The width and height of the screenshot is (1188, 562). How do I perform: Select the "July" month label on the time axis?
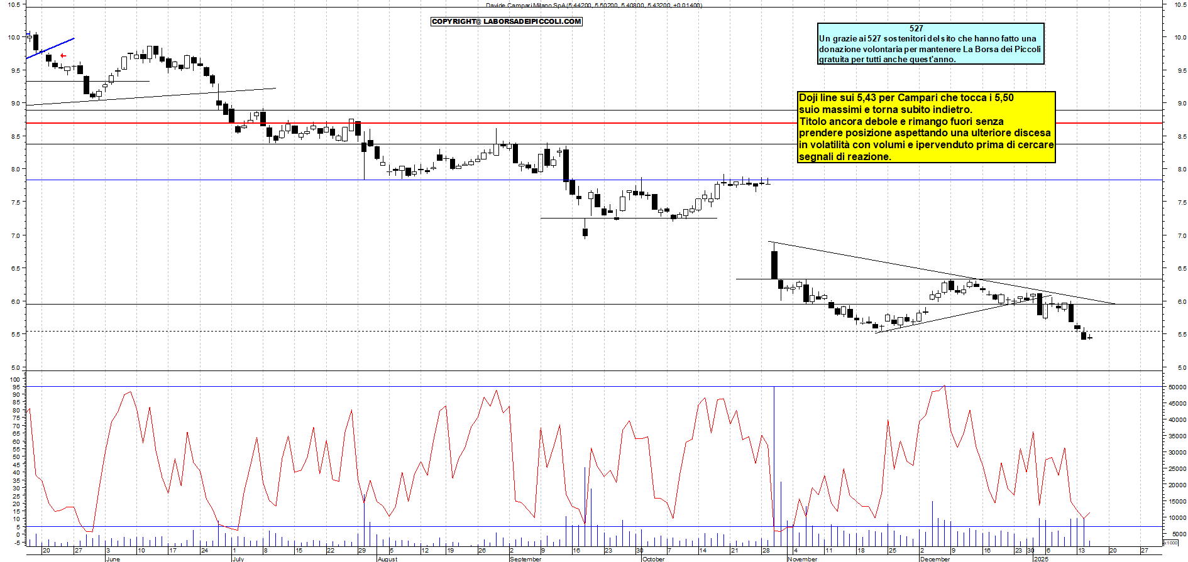click(238, 559)
